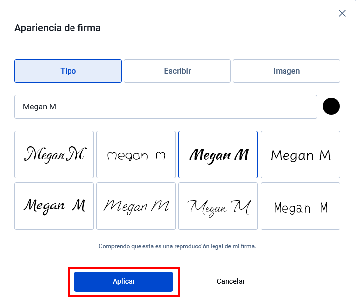Close the Apariencia de firma dialog
Screen dimensions: 356x306
point(342,13)
